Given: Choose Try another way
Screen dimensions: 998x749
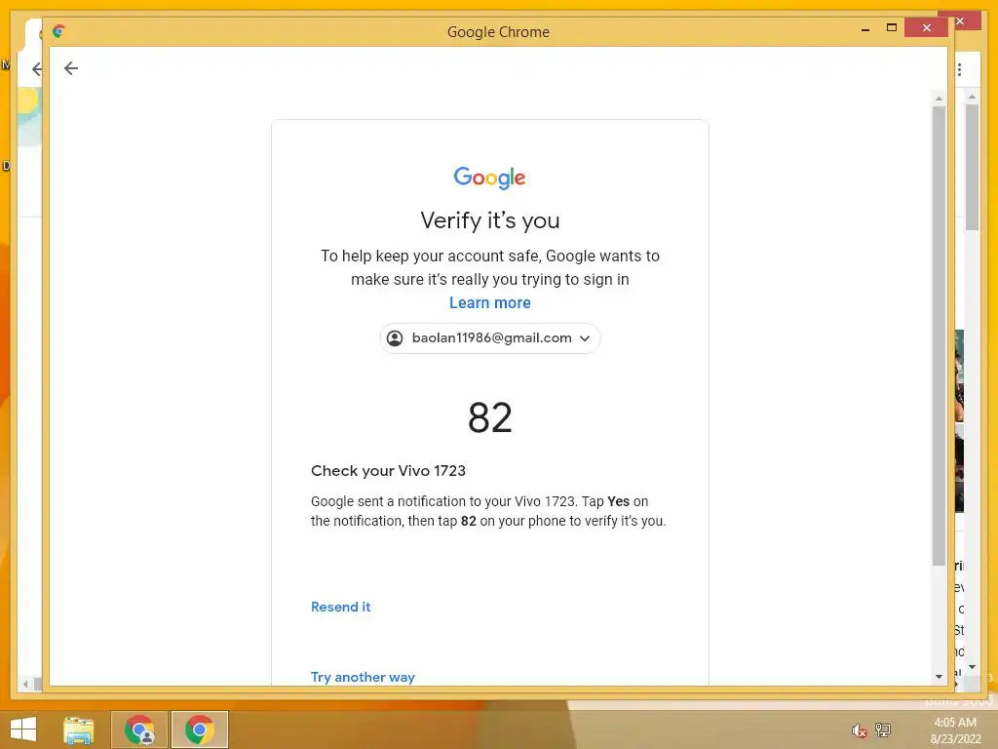Looking at the screenshot, I should pyautogui.click(x=363, y=677).
